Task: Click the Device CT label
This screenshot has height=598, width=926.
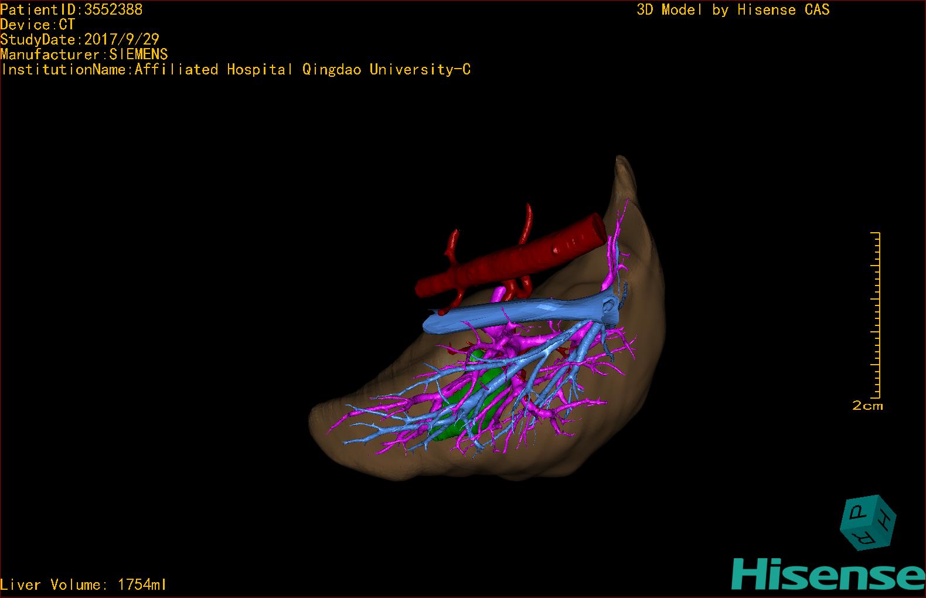Action: 38,25
